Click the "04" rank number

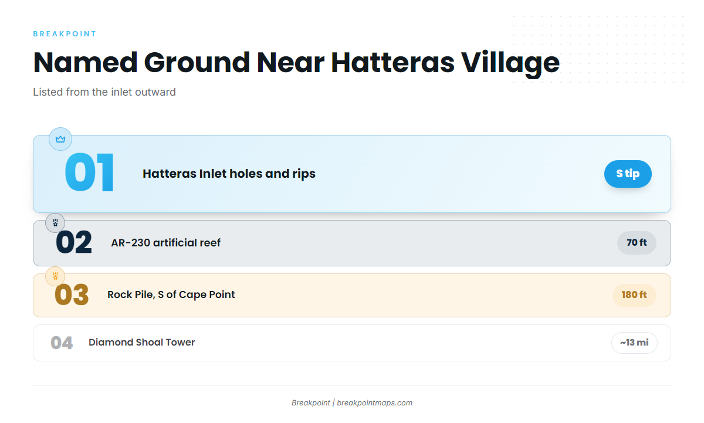(62, 343)
